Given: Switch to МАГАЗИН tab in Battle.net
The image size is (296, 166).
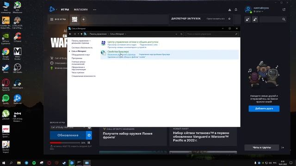Looking at the screenshot, I should (81, 9).
